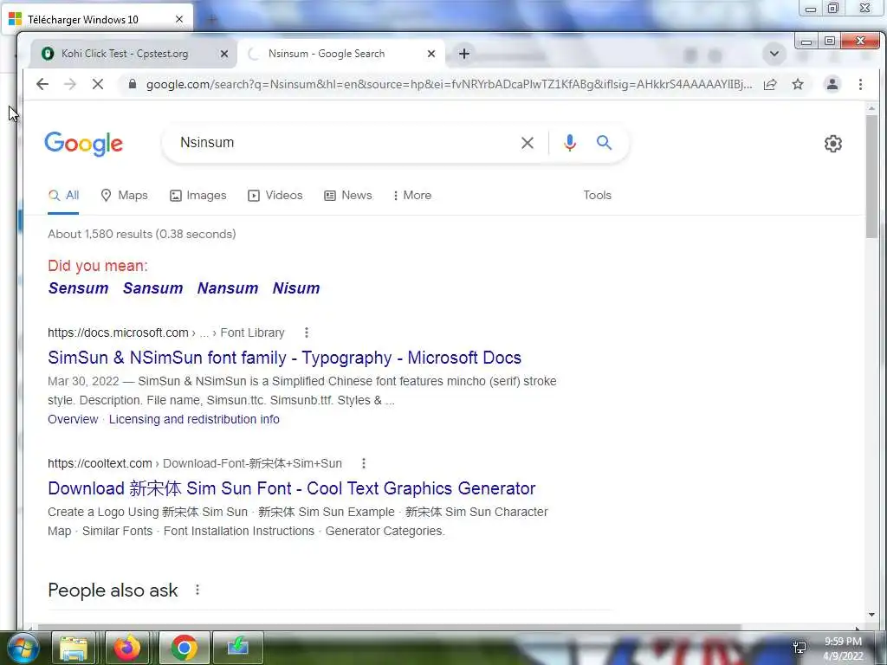The width and height of the screenshot is (887, 665).
Task: Switch to Maps results
Action: click(124, 196)
